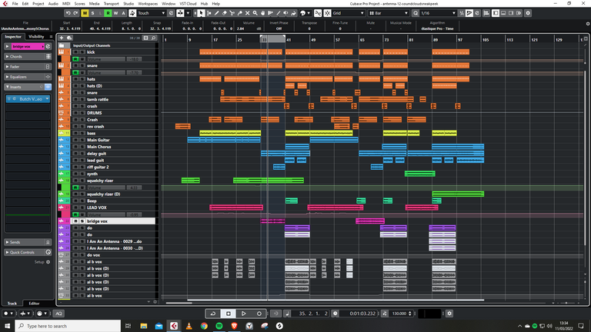Select the Mute X tool
Image resolution: width=591 pixels, height=332 pixels.
coord(247,13)
